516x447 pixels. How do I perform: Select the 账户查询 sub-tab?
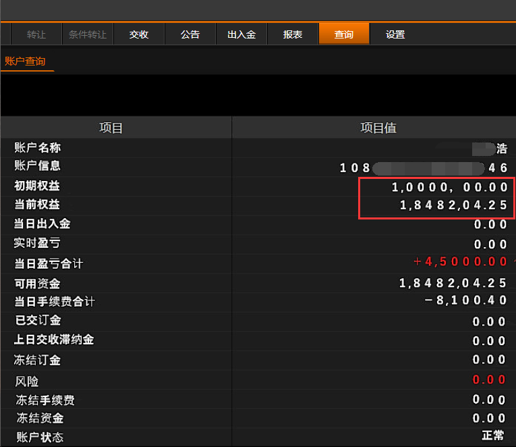25,61
